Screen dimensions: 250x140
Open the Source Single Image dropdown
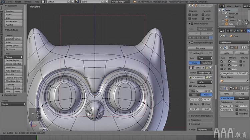click(x=205, y=73)
